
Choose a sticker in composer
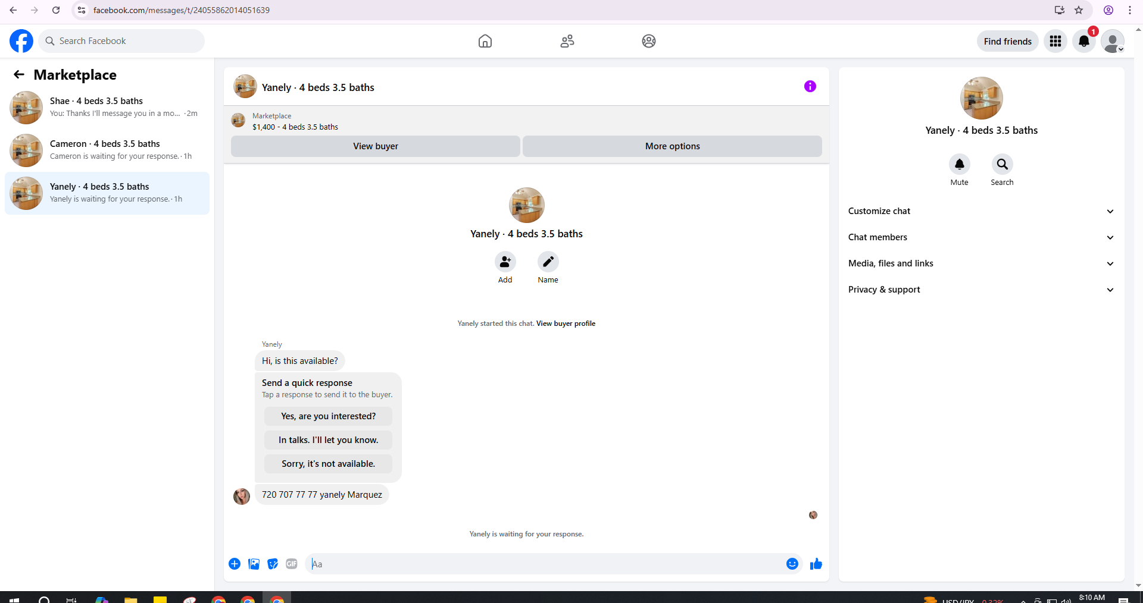[273, 564]
